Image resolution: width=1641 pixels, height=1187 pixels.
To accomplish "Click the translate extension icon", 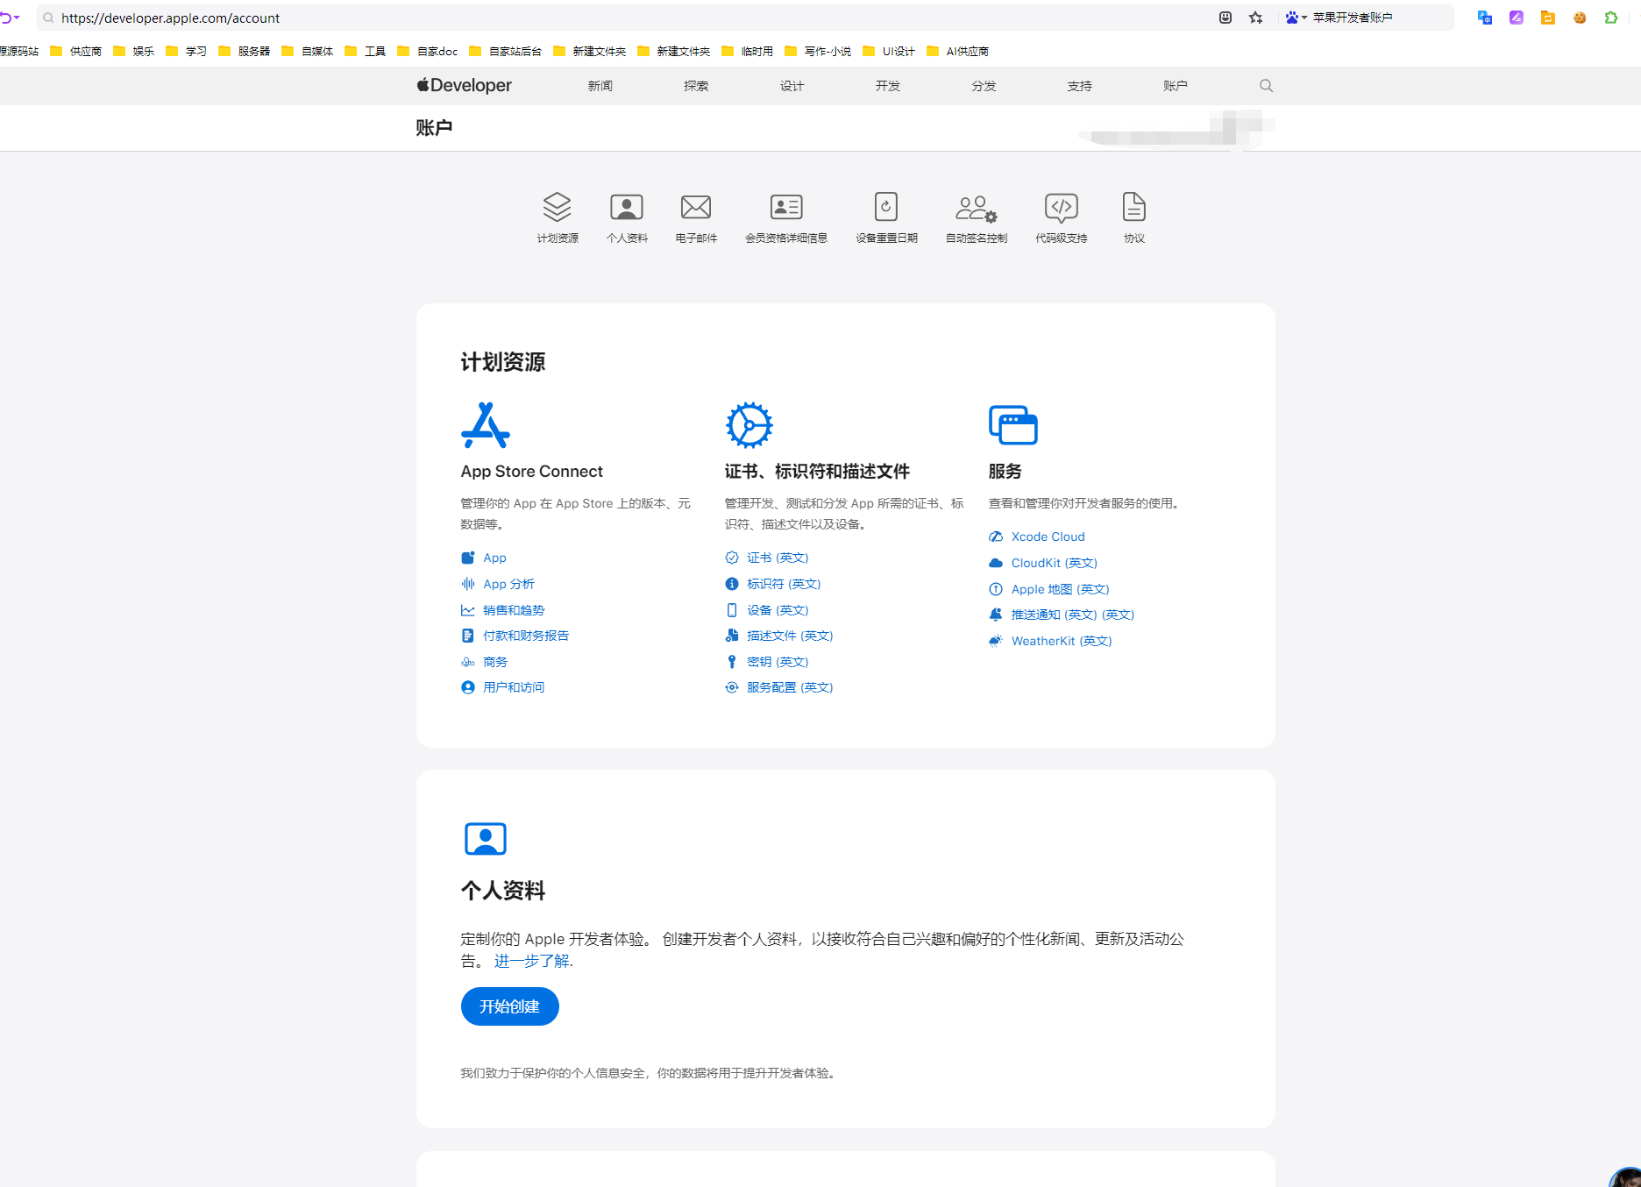I will pyautogui.click(x=1485, y=18).
